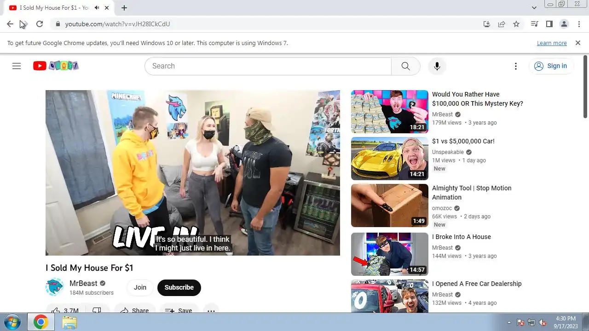Viewport: 589px width, 331px height.
Task: Open $1 vs $5,000,000 Car thumbnail
Action: (390, 159)
